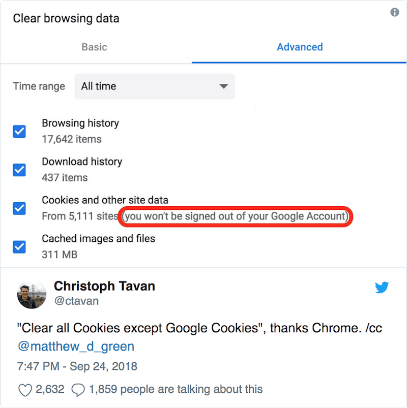Click the @ctavan handle
The width and height of the screenshot is (407, 408).
tap(76, 301)
